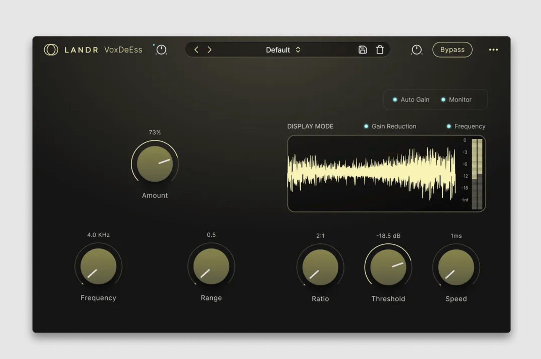Delete preset with trash icon
Image resolution: width=541 pixels, height=359 pixels.
[x=380, y=50]
